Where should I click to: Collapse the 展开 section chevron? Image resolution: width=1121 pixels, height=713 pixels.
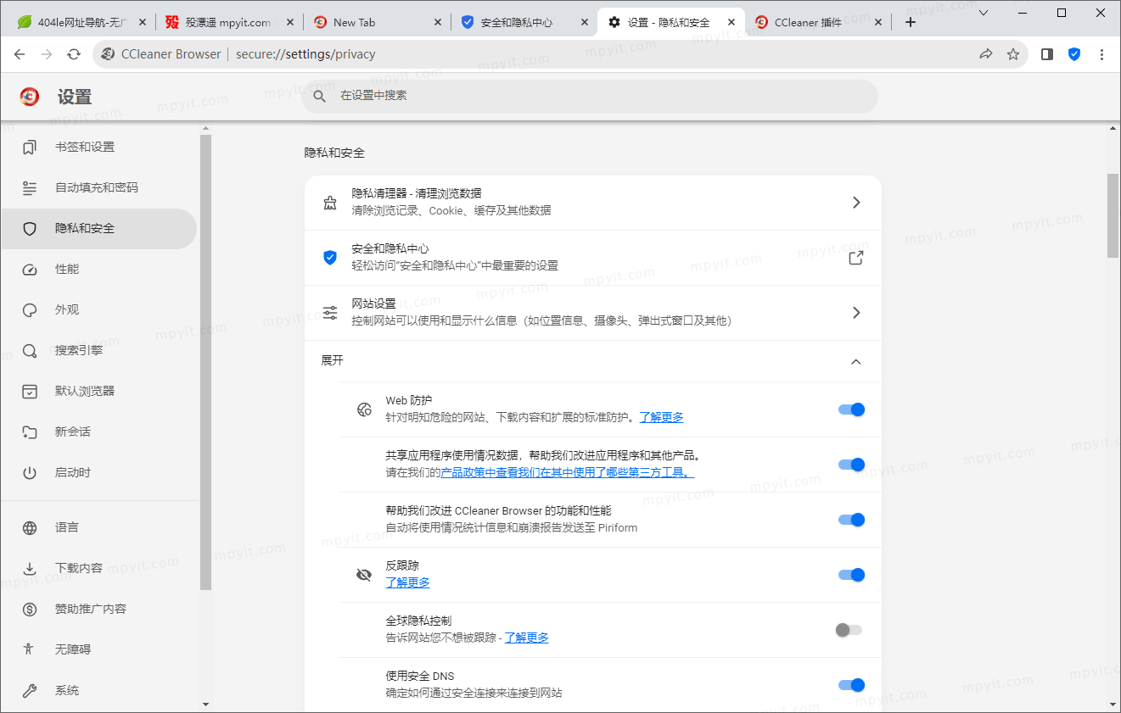pos(856,362)
